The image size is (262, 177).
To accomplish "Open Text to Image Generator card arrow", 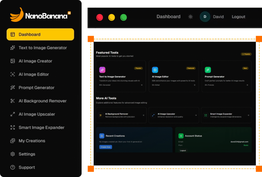I will [x=141, y=85].
